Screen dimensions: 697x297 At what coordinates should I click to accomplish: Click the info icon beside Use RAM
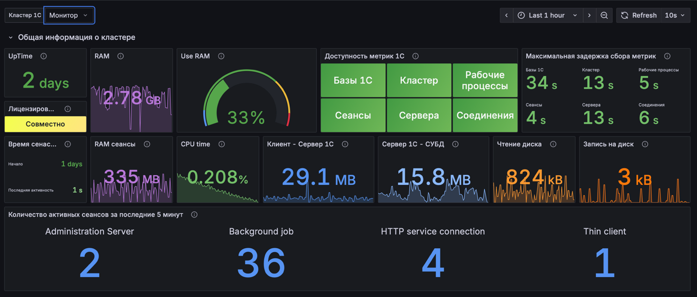(x=221, y=56)
